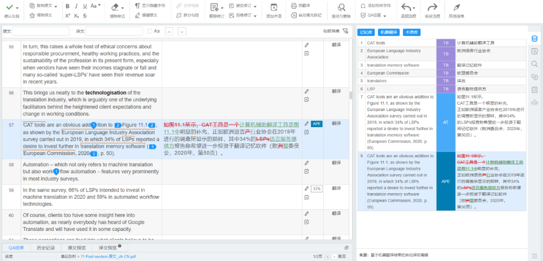Switch to the QA results (QA结果) tab
The image size is (543, 261).
[16, 247]
